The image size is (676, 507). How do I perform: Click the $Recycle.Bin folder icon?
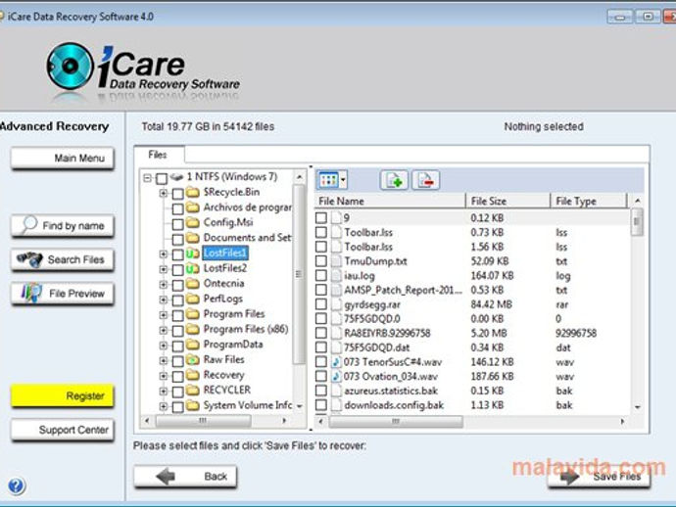(192, 192)
